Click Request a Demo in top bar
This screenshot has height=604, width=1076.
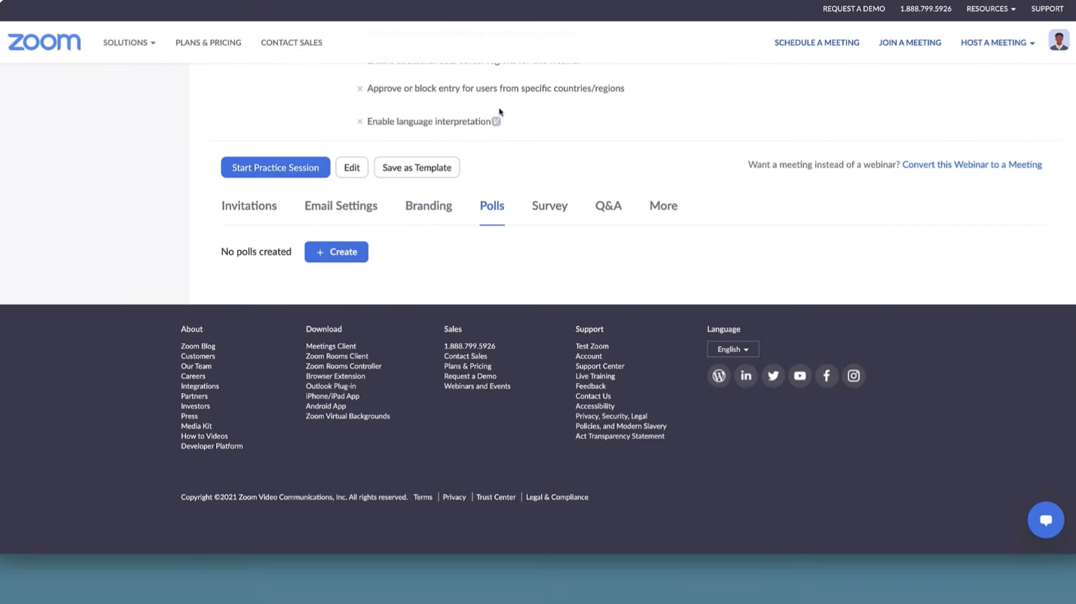click(x=854, y=9)
